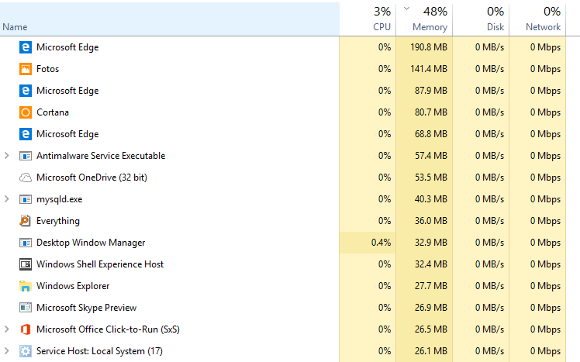Click the 190.8 MB memory value
This screenshot has width=580, height=362.
click(429, 47)
